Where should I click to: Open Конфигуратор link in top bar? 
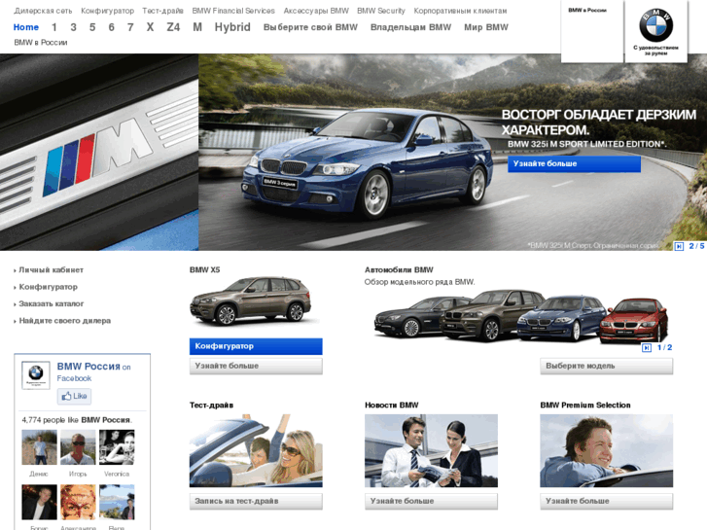point(107,11)
